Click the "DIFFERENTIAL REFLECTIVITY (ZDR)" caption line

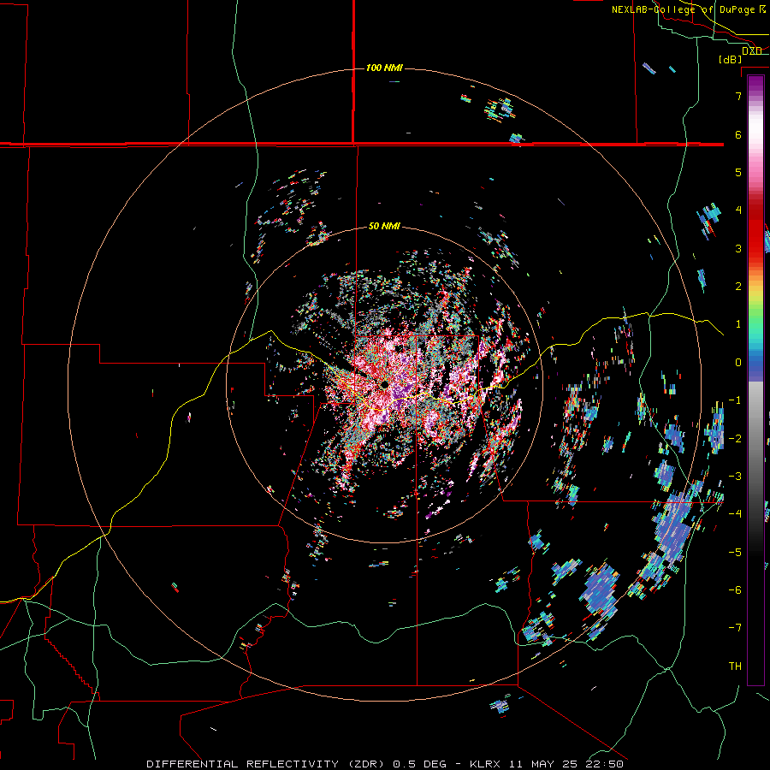point(385,764)
